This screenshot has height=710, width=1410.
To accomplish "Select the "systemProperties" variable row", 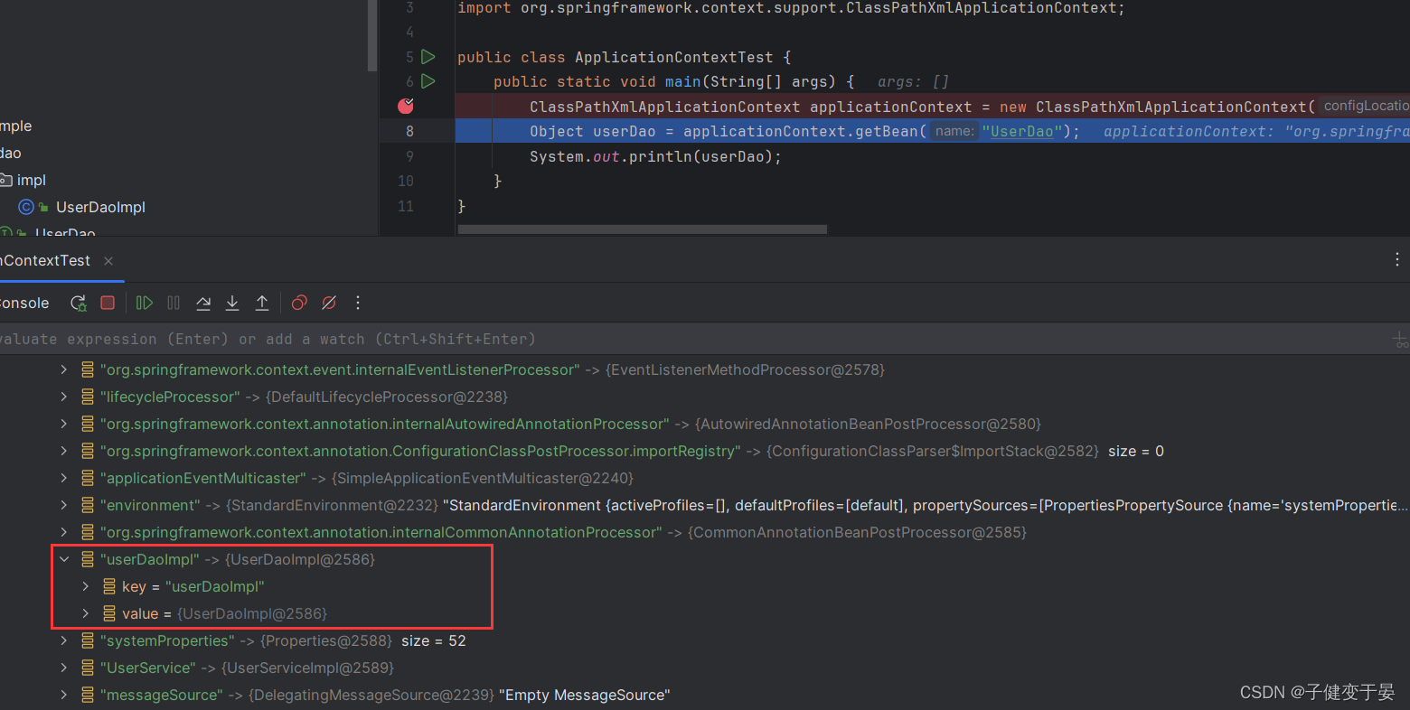I will (705, 640).
